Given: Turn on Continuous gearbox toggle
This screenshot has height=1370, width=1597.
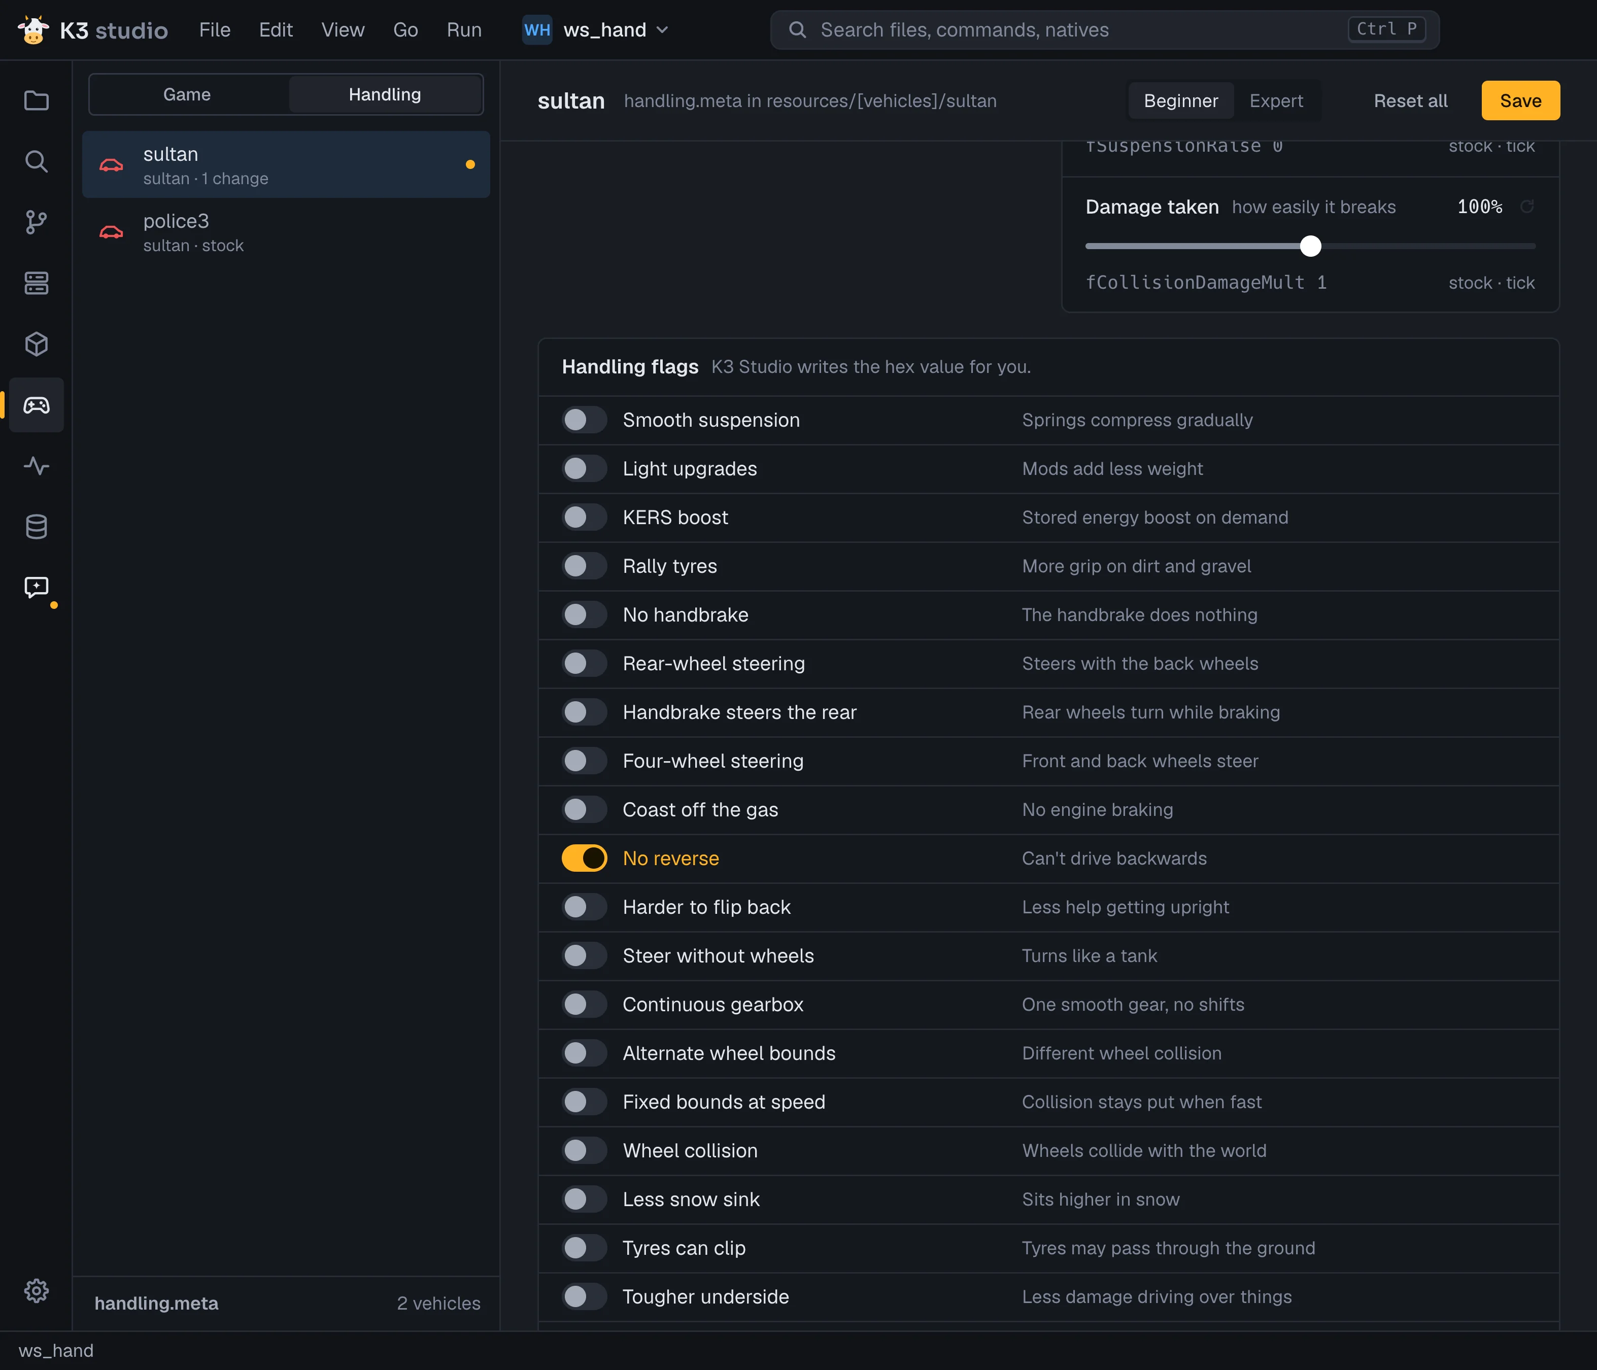Looking at the screenshot, I should tap(584, 1004).
